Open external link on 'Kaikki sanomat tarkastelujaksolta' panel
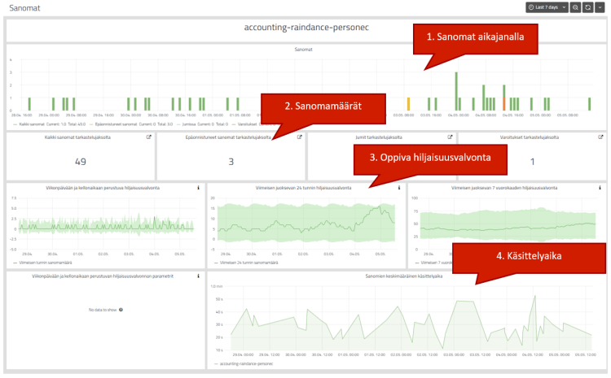Viewport: 611px width, 378px height. [x=149, y=137]
